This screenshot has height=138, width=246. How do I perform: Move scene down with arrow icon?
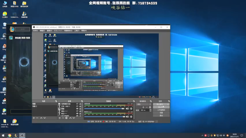pyautogui.click(x=45, y=118)
